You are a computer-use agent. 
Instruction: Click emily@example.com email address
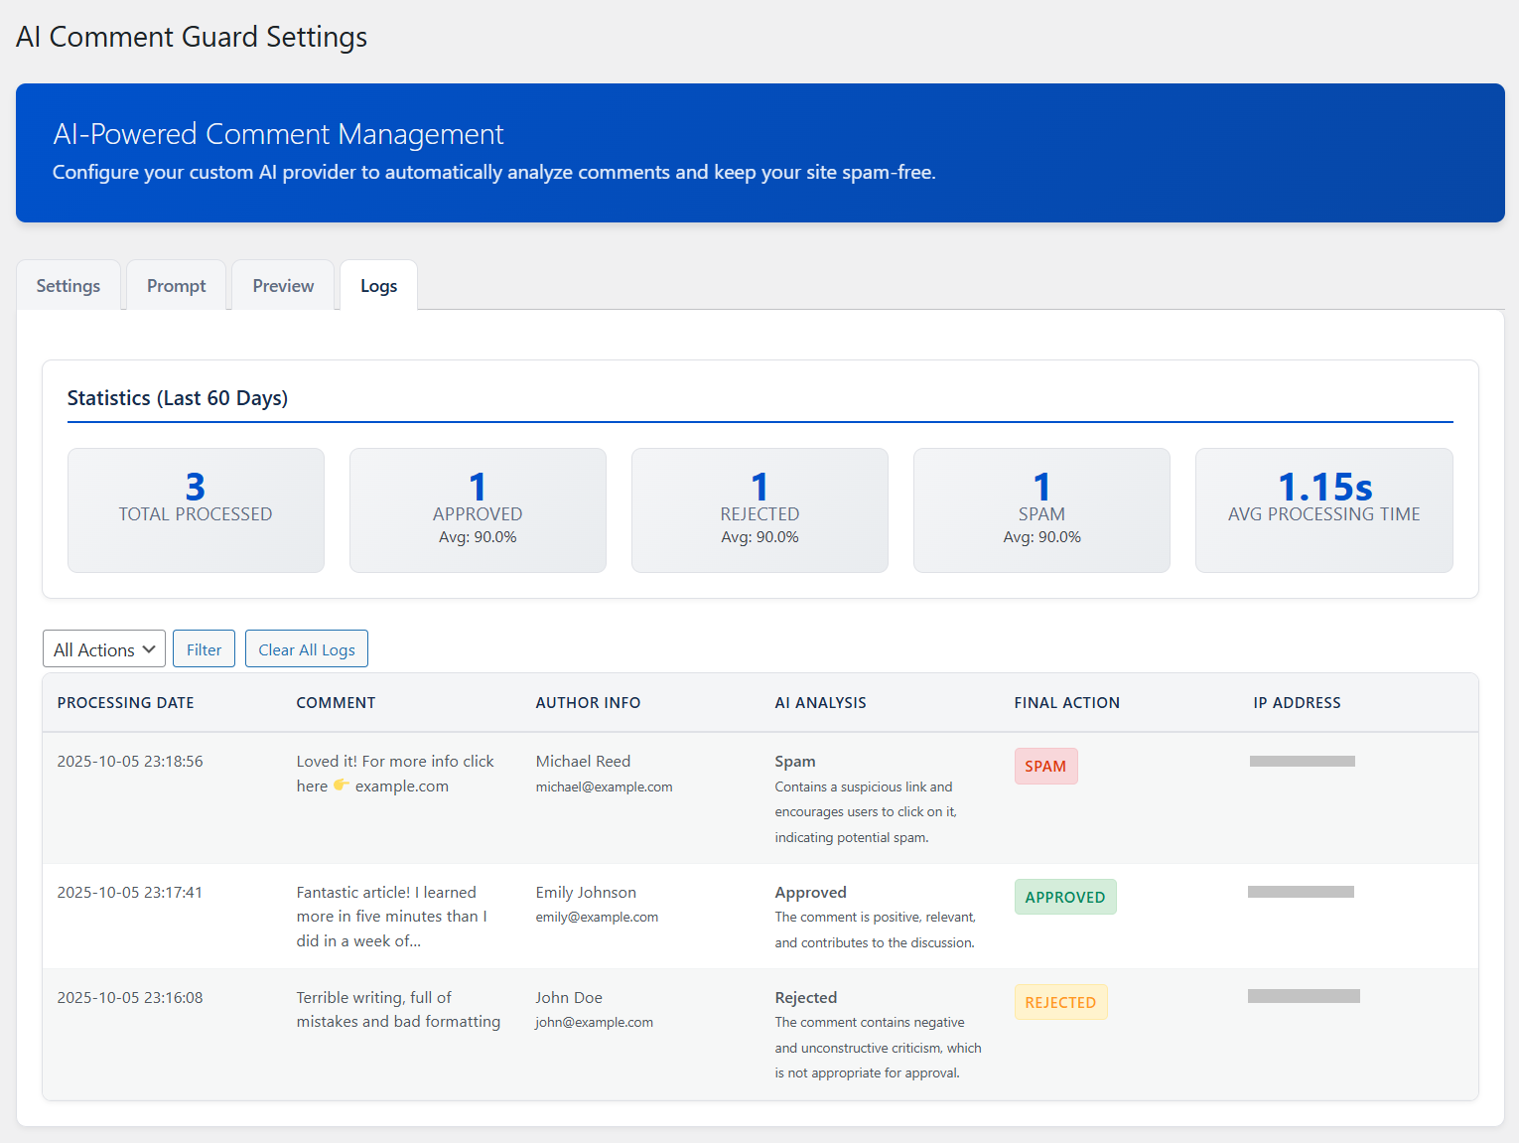[597, 918]
